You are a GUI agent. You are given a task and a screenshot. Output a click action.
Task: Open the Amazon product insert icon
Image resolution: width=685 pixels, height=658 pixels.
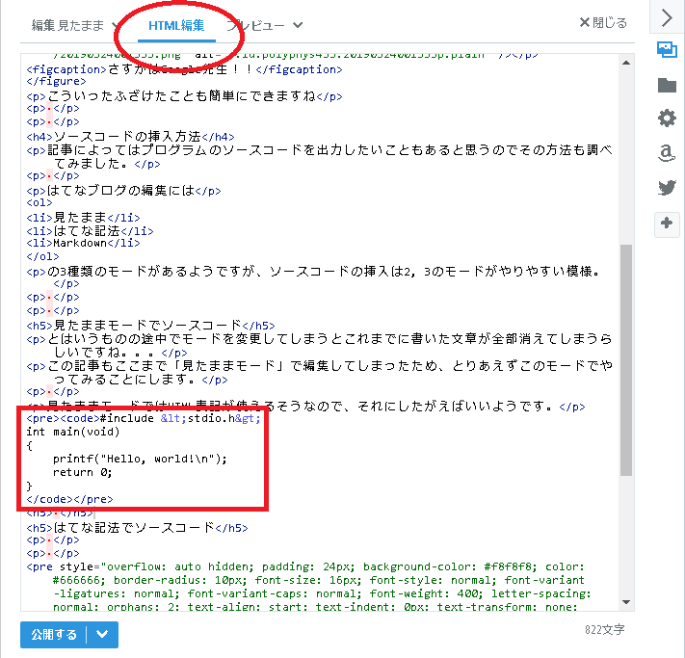667,153
